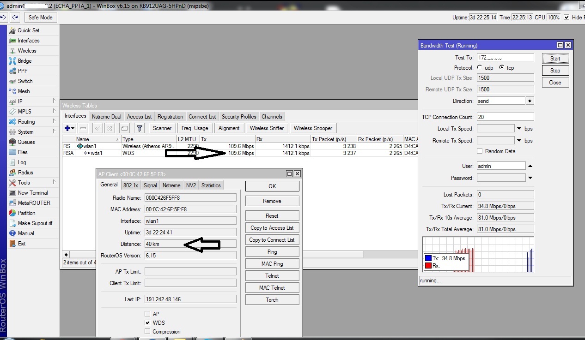Select the wds1 interface row
Viewport: 585px width, 340px height.
tap(240, 153)
